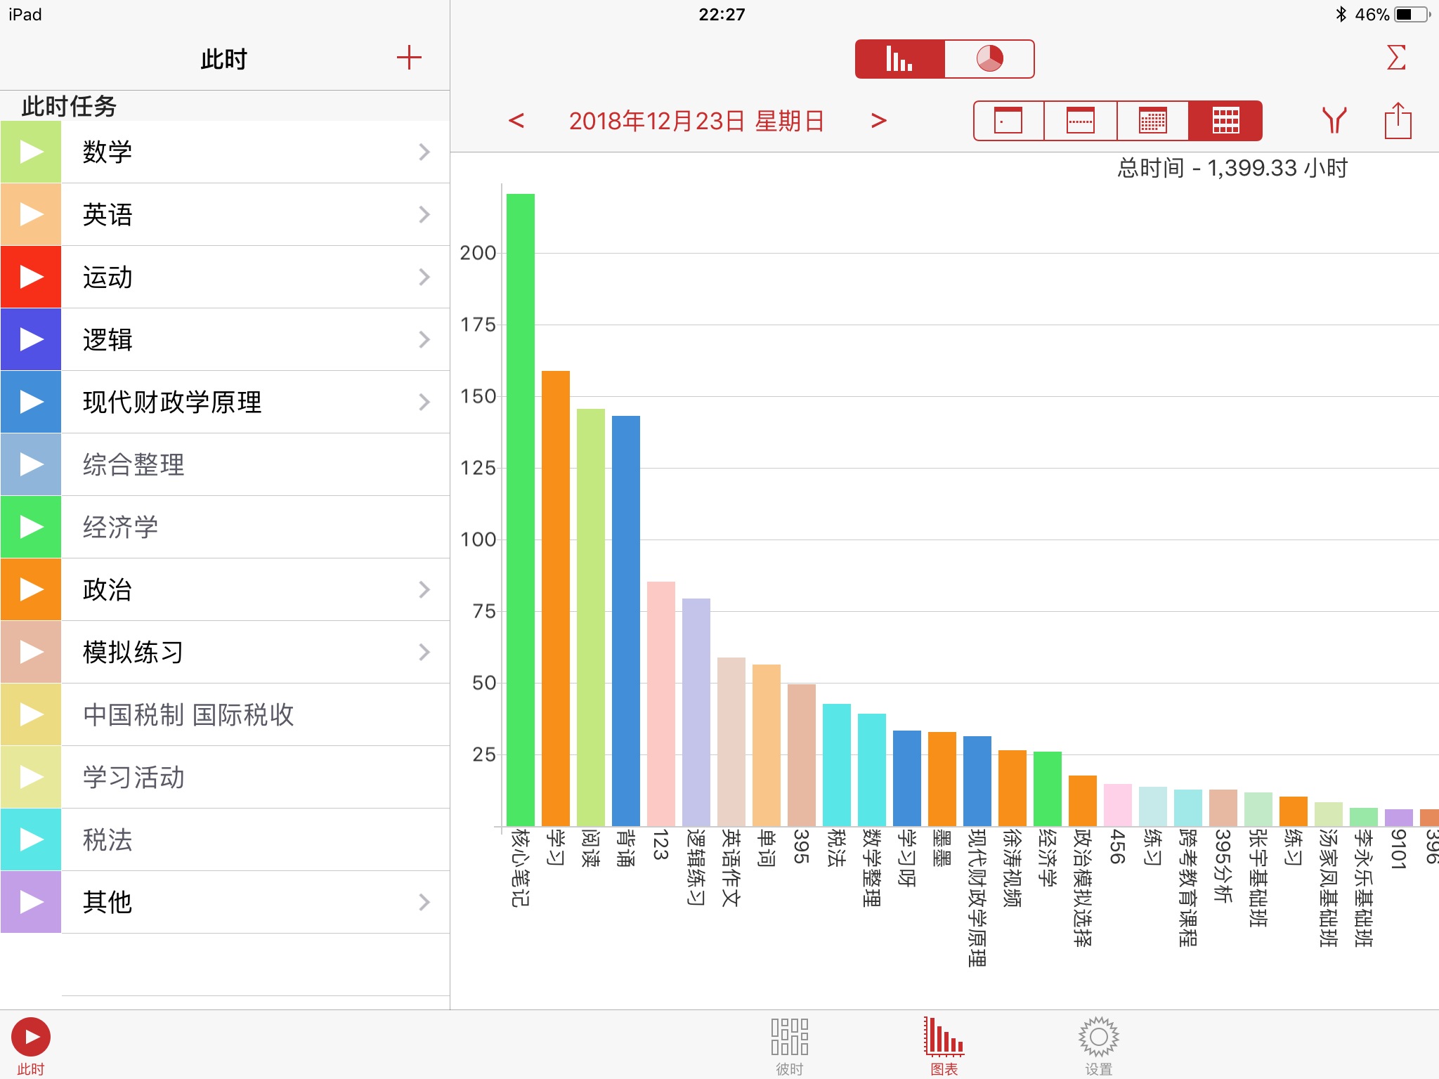
Task: Switch to bar chart view
Action: click(900, 59)
